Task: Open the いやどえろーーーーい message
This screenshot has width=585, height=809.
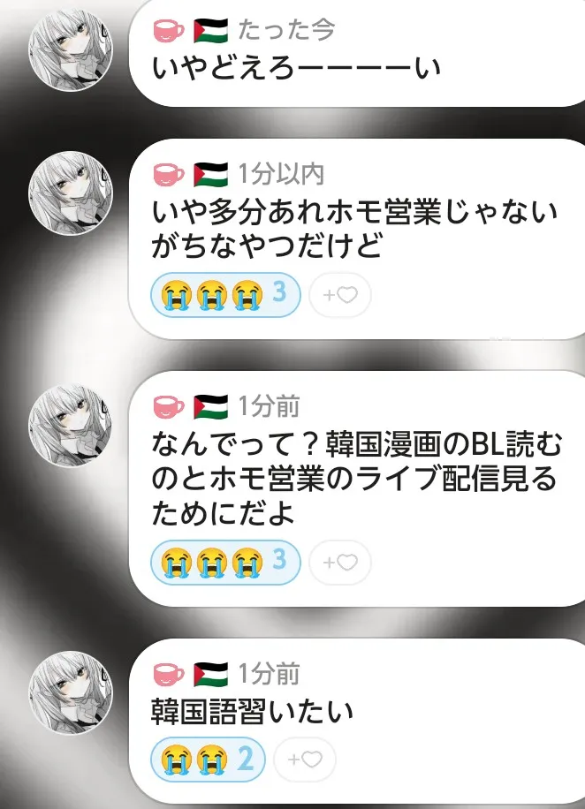Action: click(296, 68)
